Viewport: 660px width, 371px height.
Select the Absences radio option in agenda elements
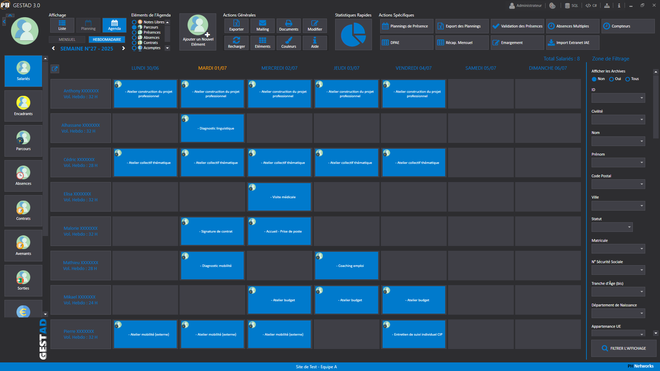pyautogui.click(x=134, y=38)
